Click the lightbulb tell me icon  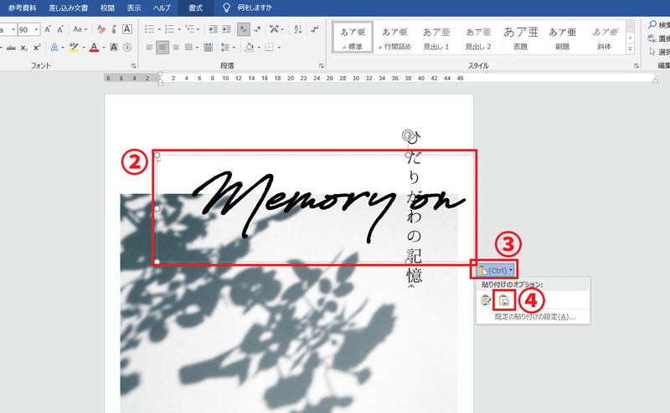[227, 8]
